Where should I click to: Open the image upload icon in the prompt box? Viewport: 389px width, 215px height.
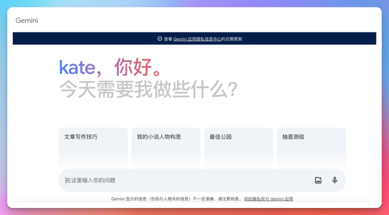click(x=318, y=180)
